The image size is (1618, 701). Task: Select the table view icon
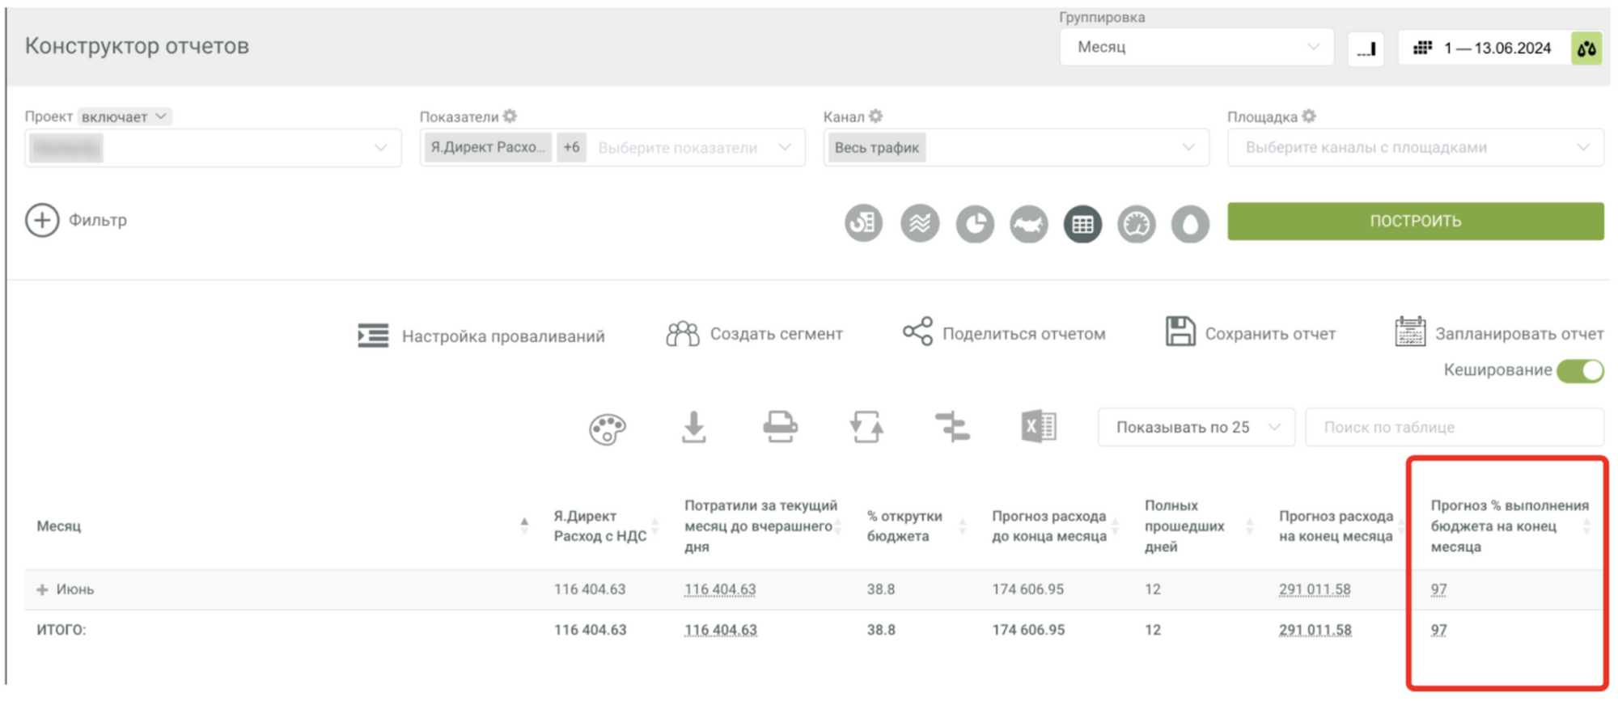1082,224
